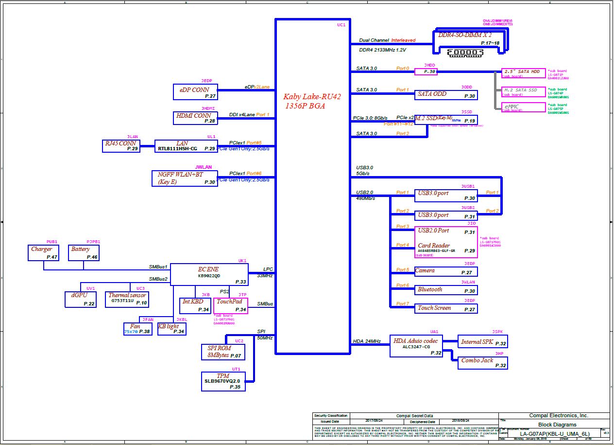
Task: Select the Camera block
Action: pyautogui.click(x=445, y=271)
